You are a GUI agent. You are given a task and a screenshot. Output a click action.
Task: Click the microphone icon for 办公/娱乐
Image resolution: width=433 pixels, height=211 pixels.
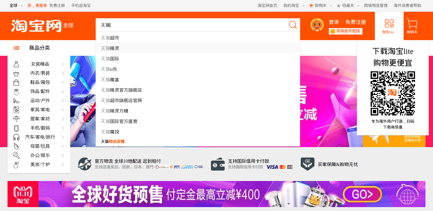pyautogui.click(x=16, y=156)
